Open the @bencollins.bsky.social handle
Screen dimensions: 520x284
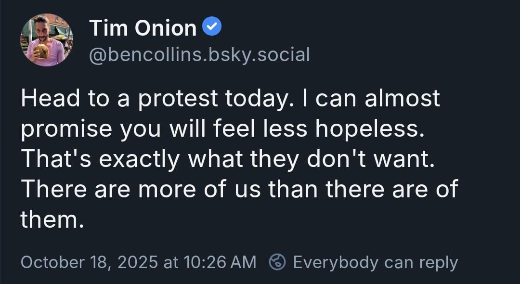click(199, 55)
